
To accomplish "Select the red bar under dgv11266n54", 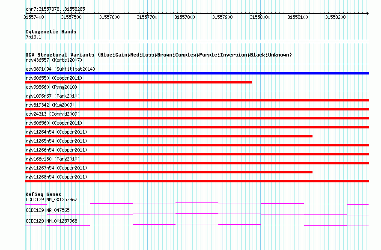I will (x=197, y=154).
